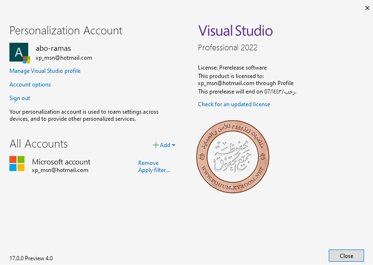Click the Visual Studio logo title
The height and width of the screenshot is (265, 373).
(236, 31)
